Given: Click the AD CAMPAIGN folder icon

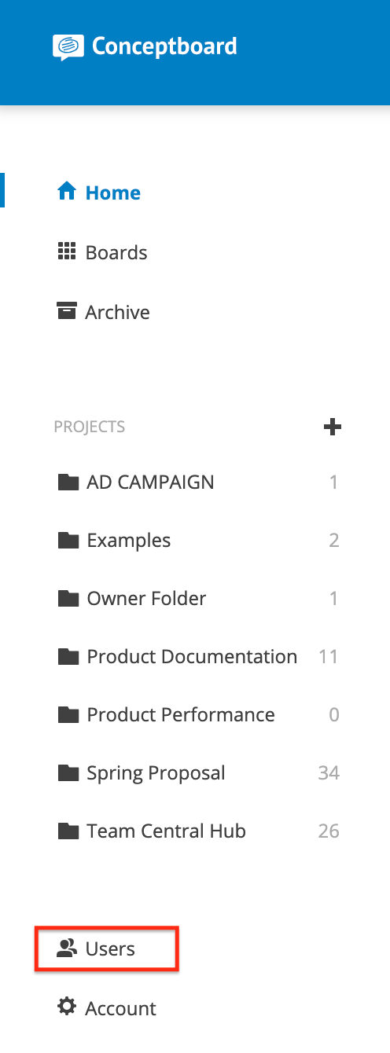Looking at the screenshot, I should pyautogui.click(x=68, y=482).
